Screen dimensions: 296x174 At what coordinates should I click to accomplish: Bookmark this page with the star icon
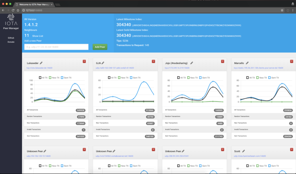pos(282,10)
